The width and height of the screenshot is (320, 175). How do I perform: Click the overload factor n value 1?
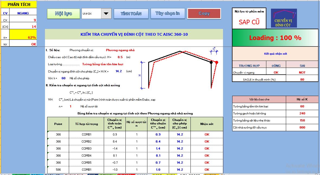click(71, 106)
